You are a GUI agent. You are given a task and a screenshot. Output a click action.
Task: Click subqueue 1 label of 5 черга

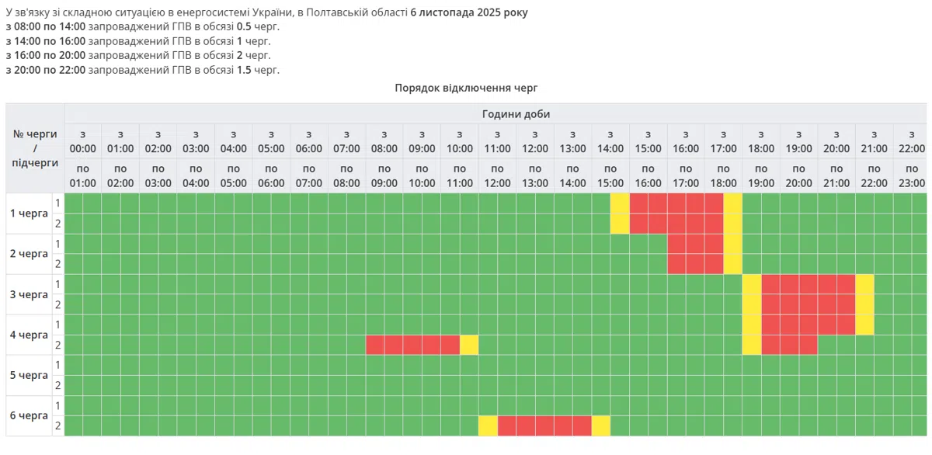click(x=57, y=365)
